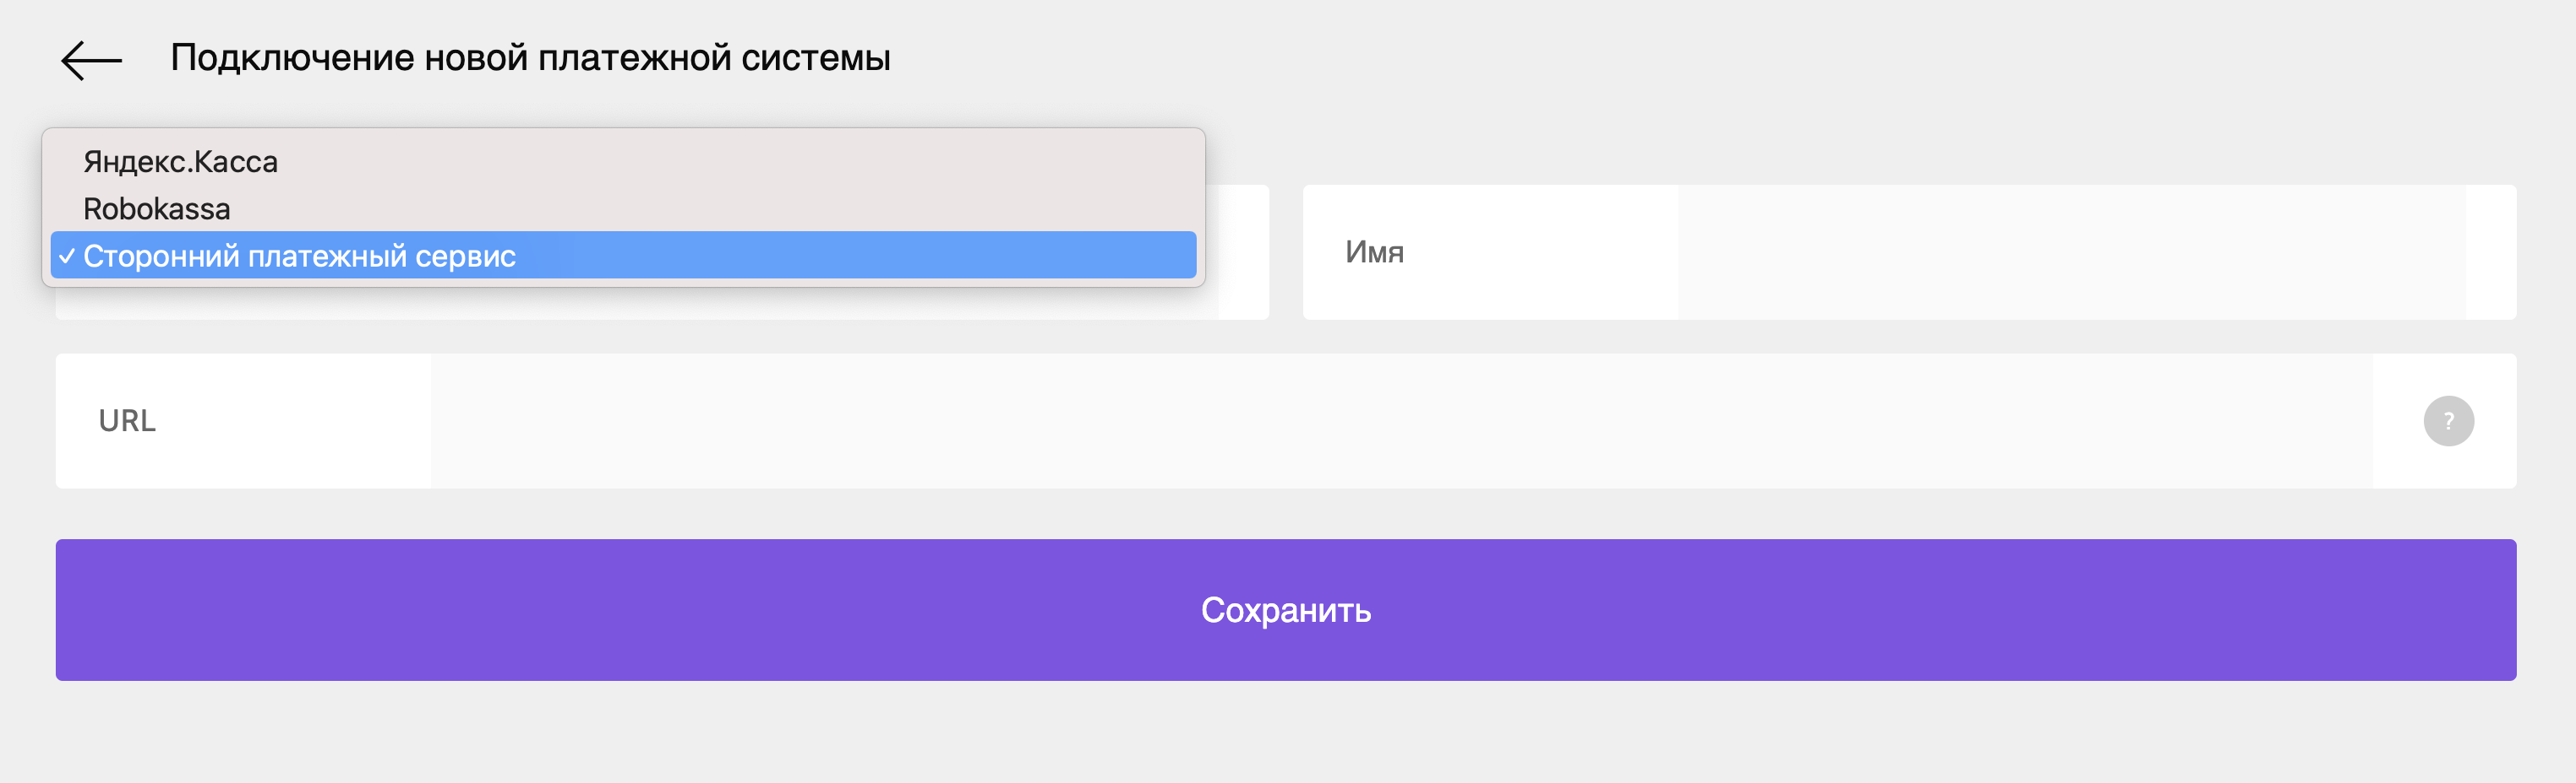The height and width of the screenshot is (783, 2576).
Task: Focus the Имя text input field
Action: [x=2071, y=251]
